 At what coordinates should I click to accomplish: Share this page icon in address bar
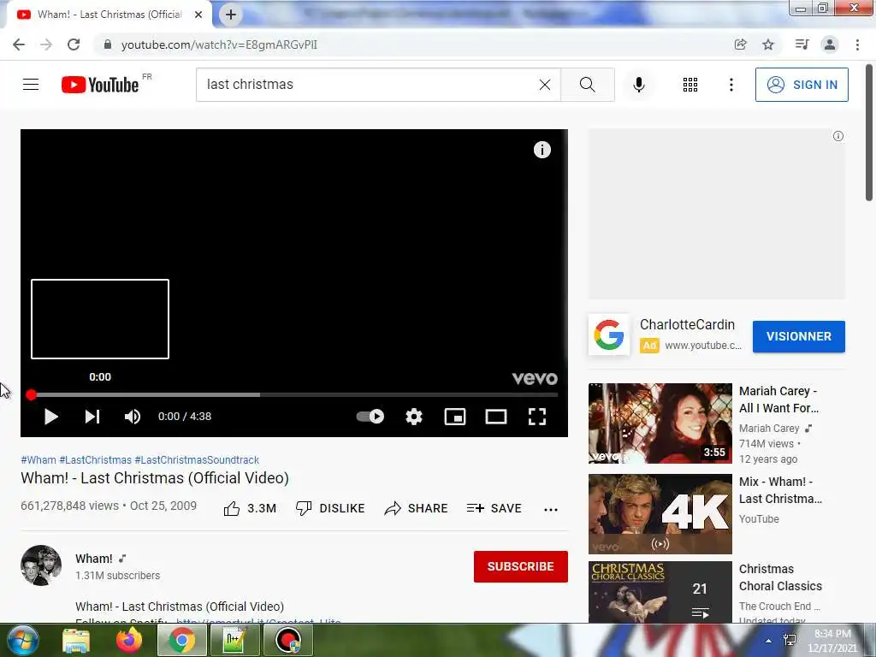point(741,44)
